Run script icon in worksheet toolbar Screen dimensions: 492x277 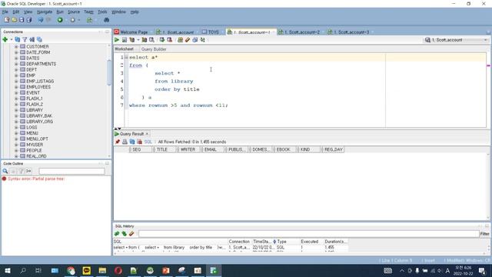(125, 40)
